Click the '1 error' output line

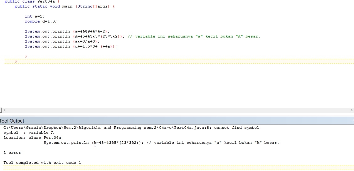click(12, 153)
